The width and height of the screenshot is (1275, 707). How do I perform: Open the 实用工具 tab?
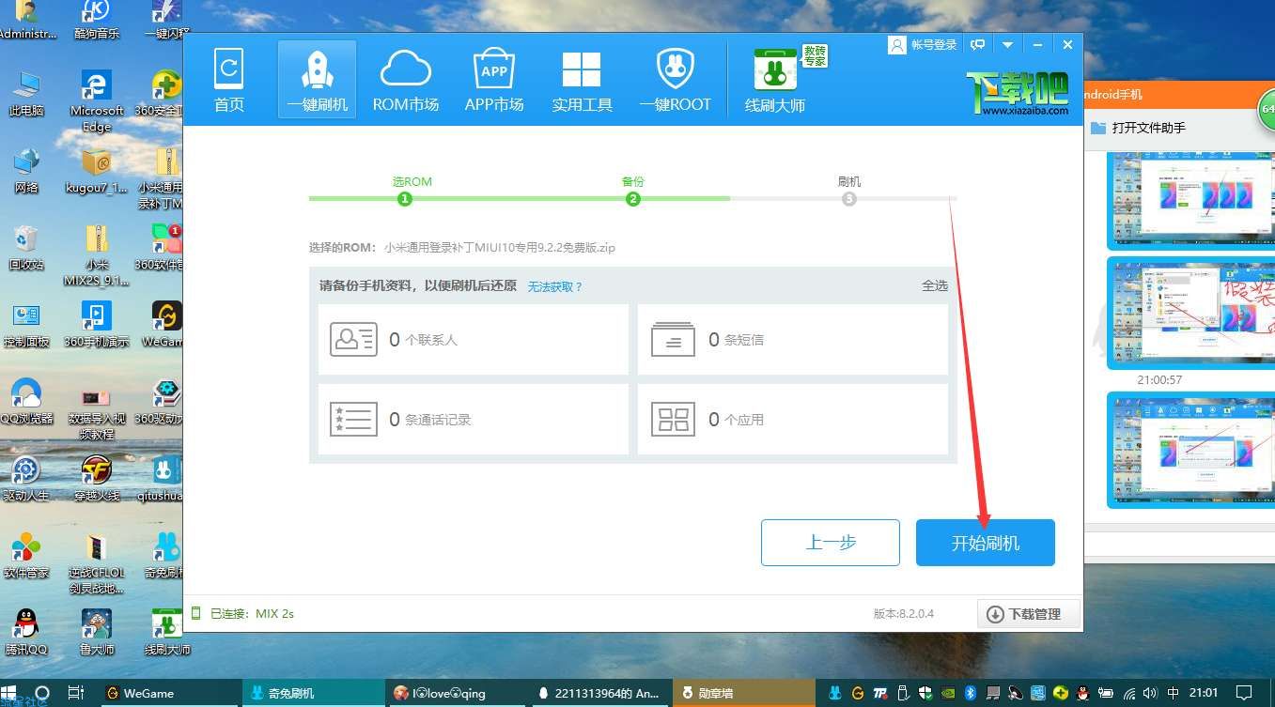tap(582, 81)
